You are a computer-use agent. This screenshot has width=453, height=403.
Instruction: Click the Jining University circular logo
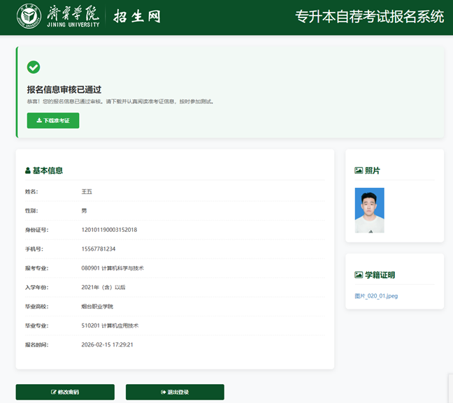29,17
